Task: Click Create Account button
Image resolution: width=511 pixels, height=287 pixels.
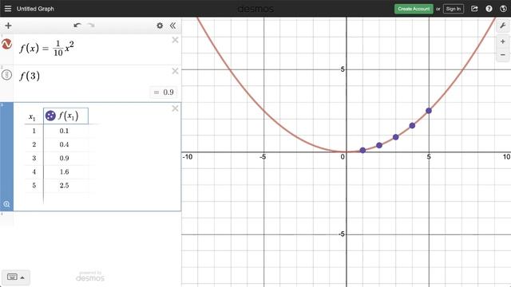Action: click(x=414, y=9)
